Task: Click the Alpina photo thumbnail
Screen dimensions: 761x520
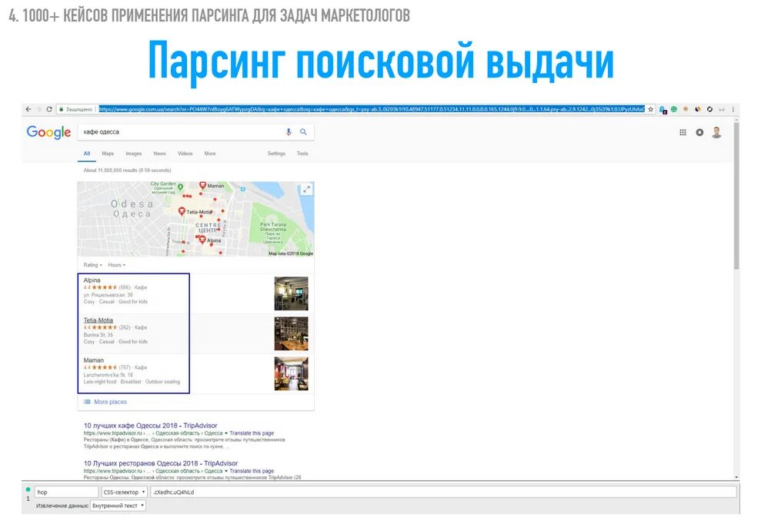Action: click(291, 293)
